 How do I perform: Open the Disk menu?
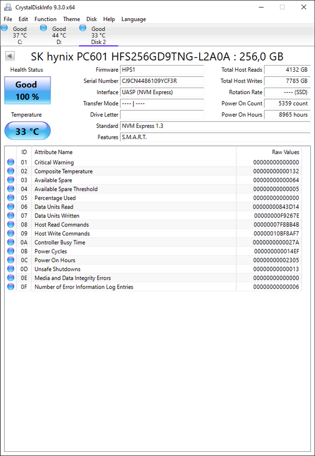92,19
